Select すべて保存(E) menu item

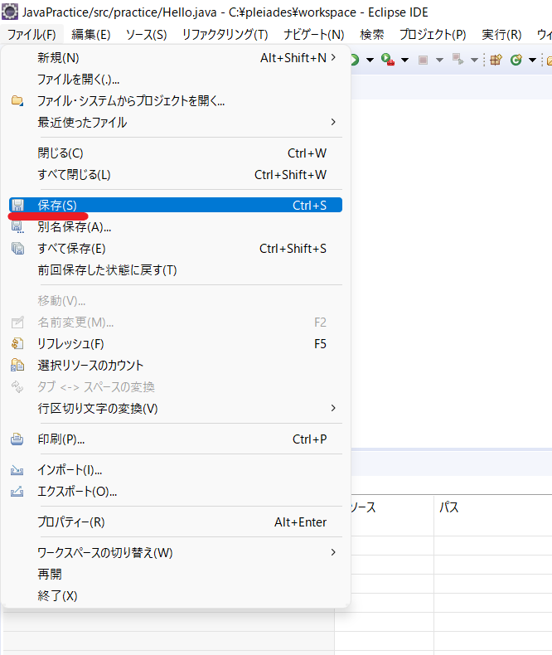pos(176,249)
